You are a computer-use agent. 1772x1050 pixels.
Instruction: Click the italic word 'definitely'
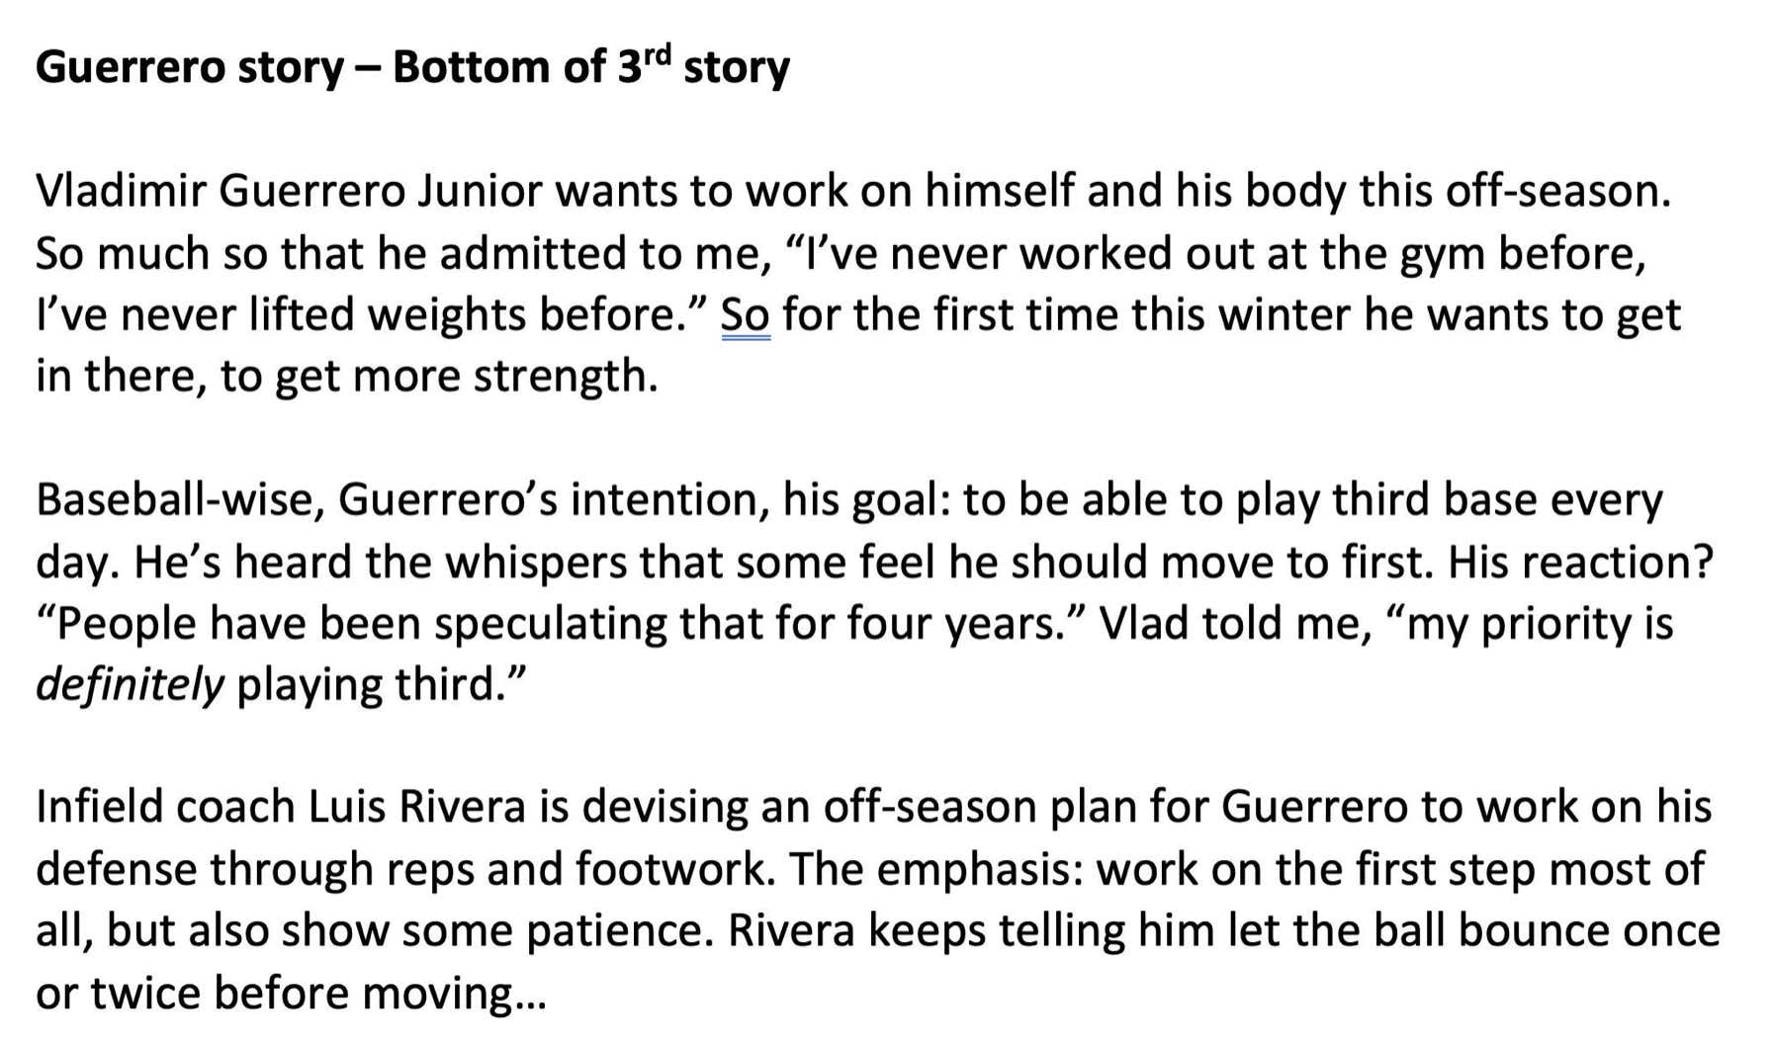tap(131, 685)
